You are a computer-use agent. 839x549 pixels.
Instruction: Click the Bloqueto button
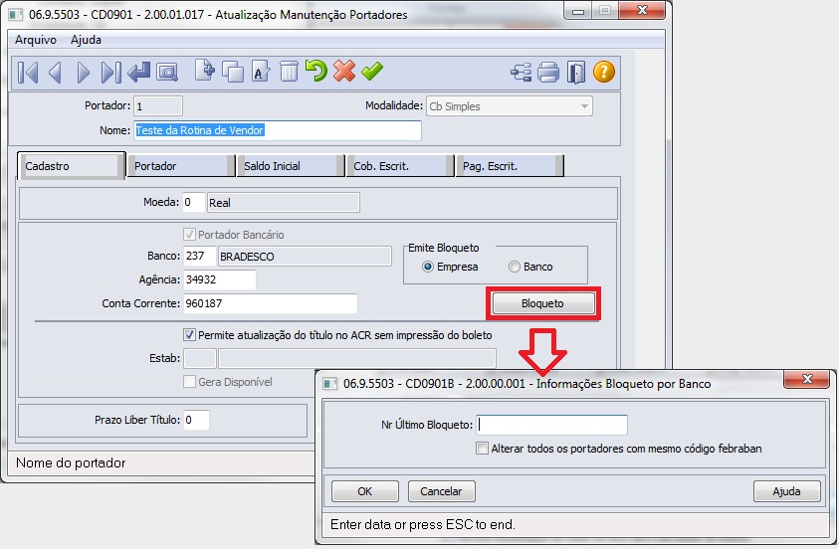tap(543, 303)
